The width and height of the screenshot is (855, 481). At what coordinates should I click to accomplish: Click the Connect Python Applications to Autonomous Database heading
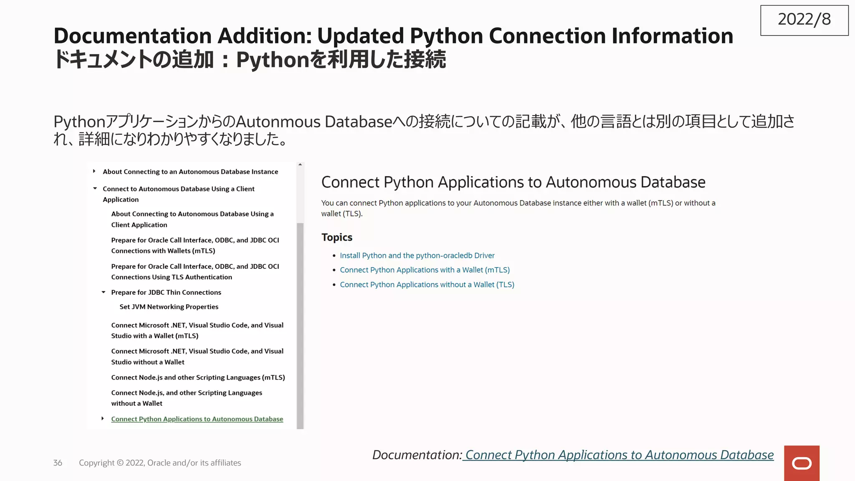513,182
